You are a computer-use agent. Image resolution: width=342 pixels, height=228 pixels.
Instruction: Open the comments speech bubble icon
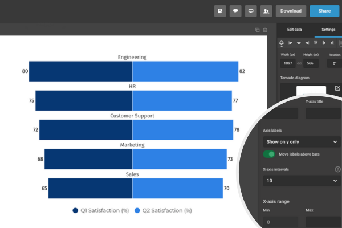[x=235, y=11]
